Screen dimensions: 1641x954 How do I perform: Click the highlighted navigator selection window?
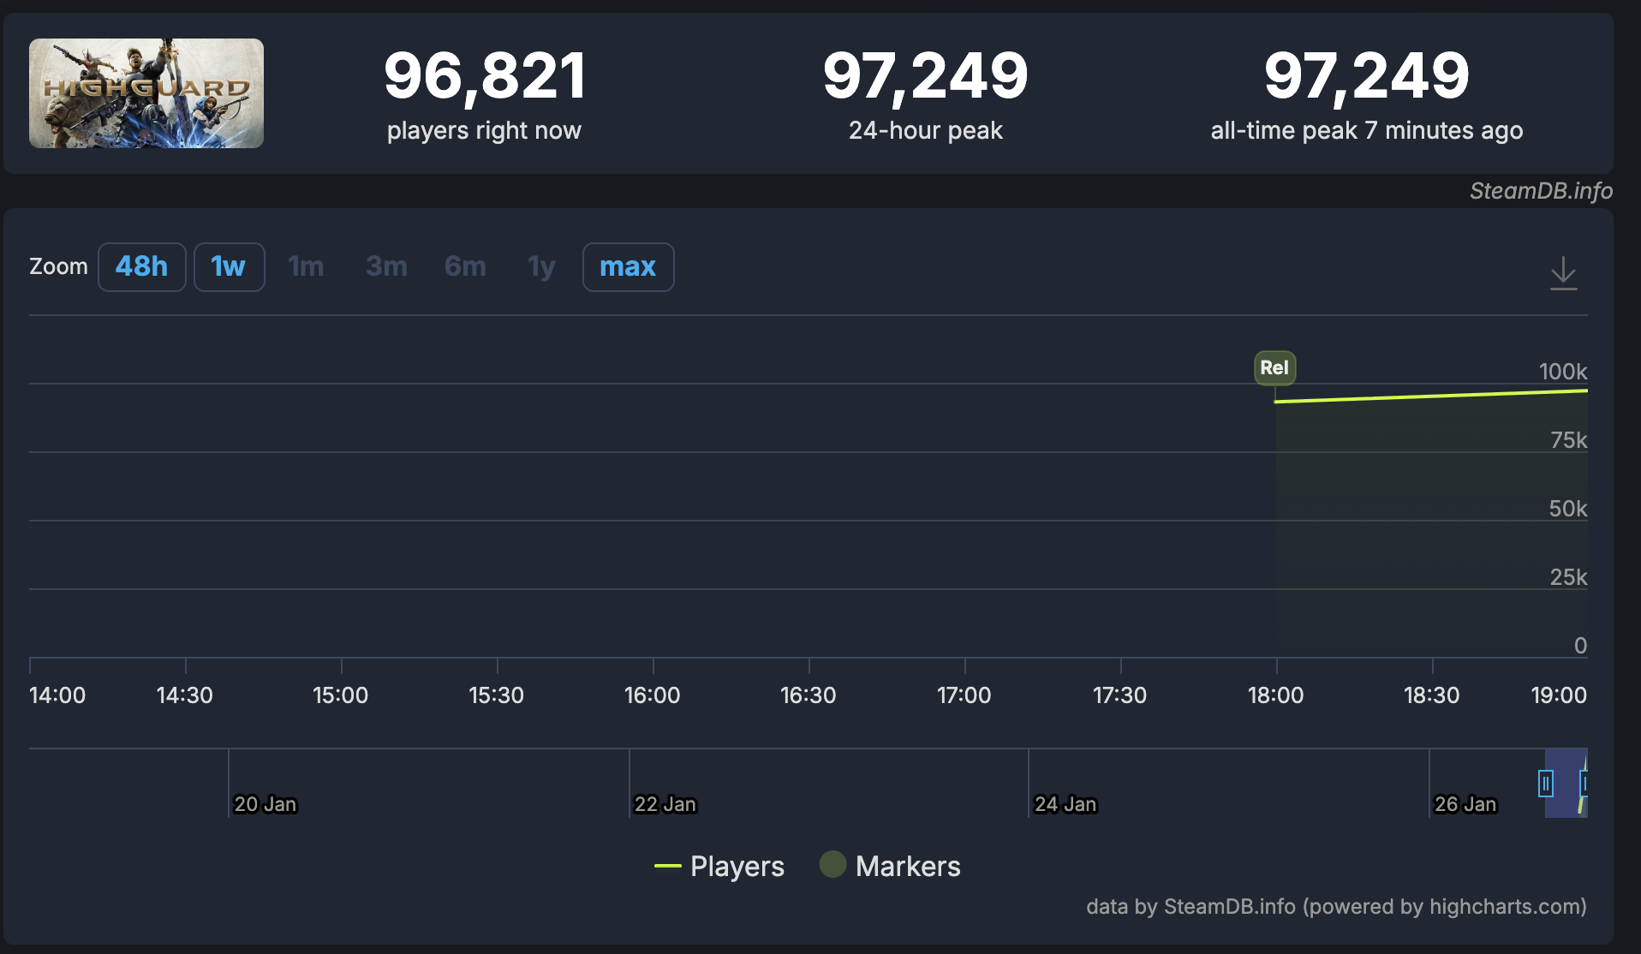click(x=1566, y=784)
